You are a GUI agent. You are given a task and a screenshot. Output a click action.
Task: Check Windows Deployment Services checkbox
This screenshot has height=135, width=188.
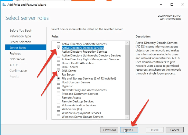click(x=58, y=113)
